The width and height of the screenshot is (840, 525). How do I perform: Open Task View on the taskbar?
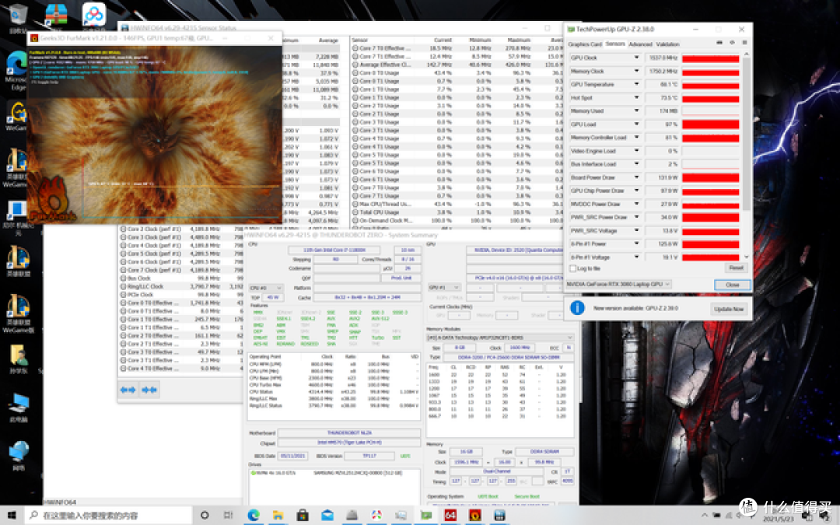tap(228, 516)
